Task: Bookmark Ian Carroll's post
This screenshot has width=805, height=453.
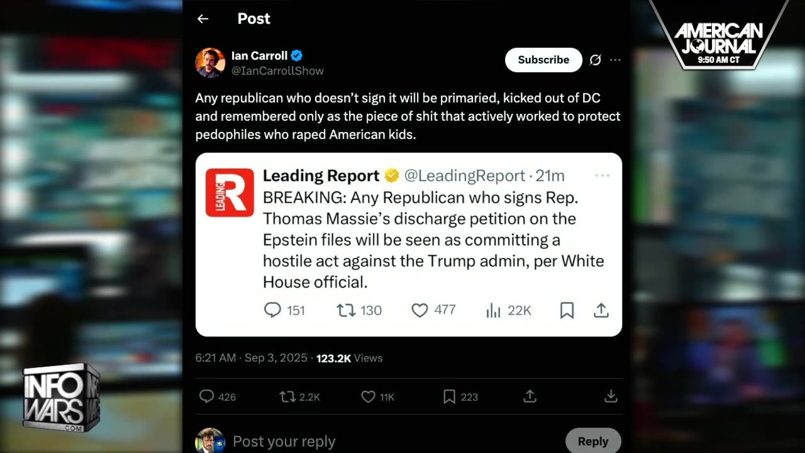Action: click(449, 396)
